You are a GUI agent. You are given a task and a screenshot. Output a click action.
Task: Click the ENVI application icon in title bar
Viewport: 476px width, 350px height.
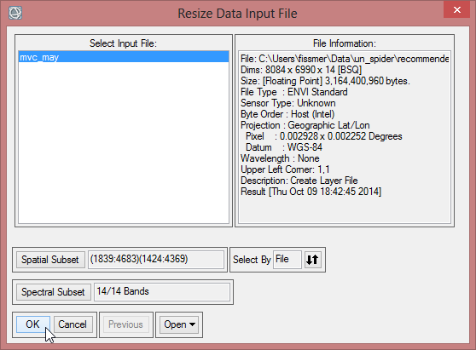pos(15,13)
